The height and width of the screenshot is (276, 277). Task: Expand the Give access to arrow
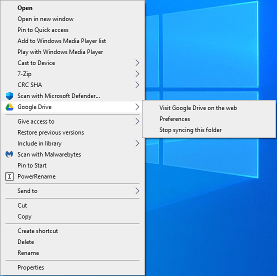(x=137, y=121)
